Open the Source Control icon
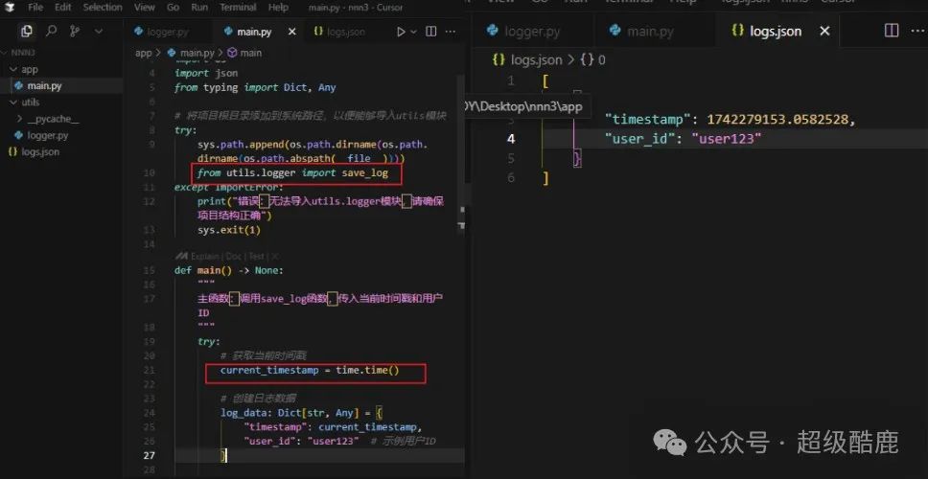This screenshot has width=928, height=479. tap(75, 32)
